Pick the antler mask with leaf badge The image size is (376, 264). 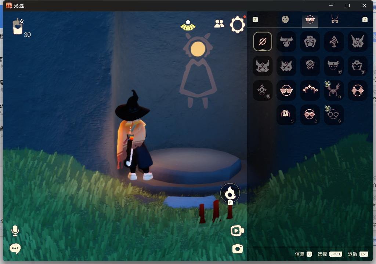[x=333, y=90]
